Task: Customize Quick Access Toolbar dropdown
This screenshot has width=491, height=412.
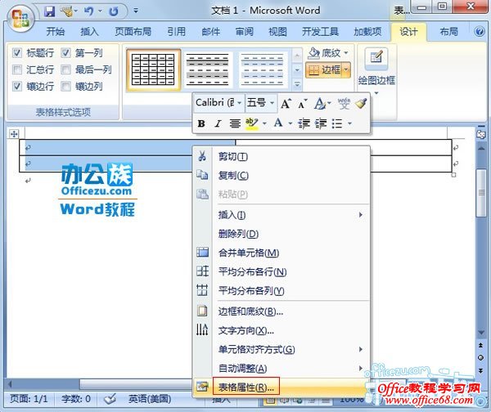Action: pos(136,11)
